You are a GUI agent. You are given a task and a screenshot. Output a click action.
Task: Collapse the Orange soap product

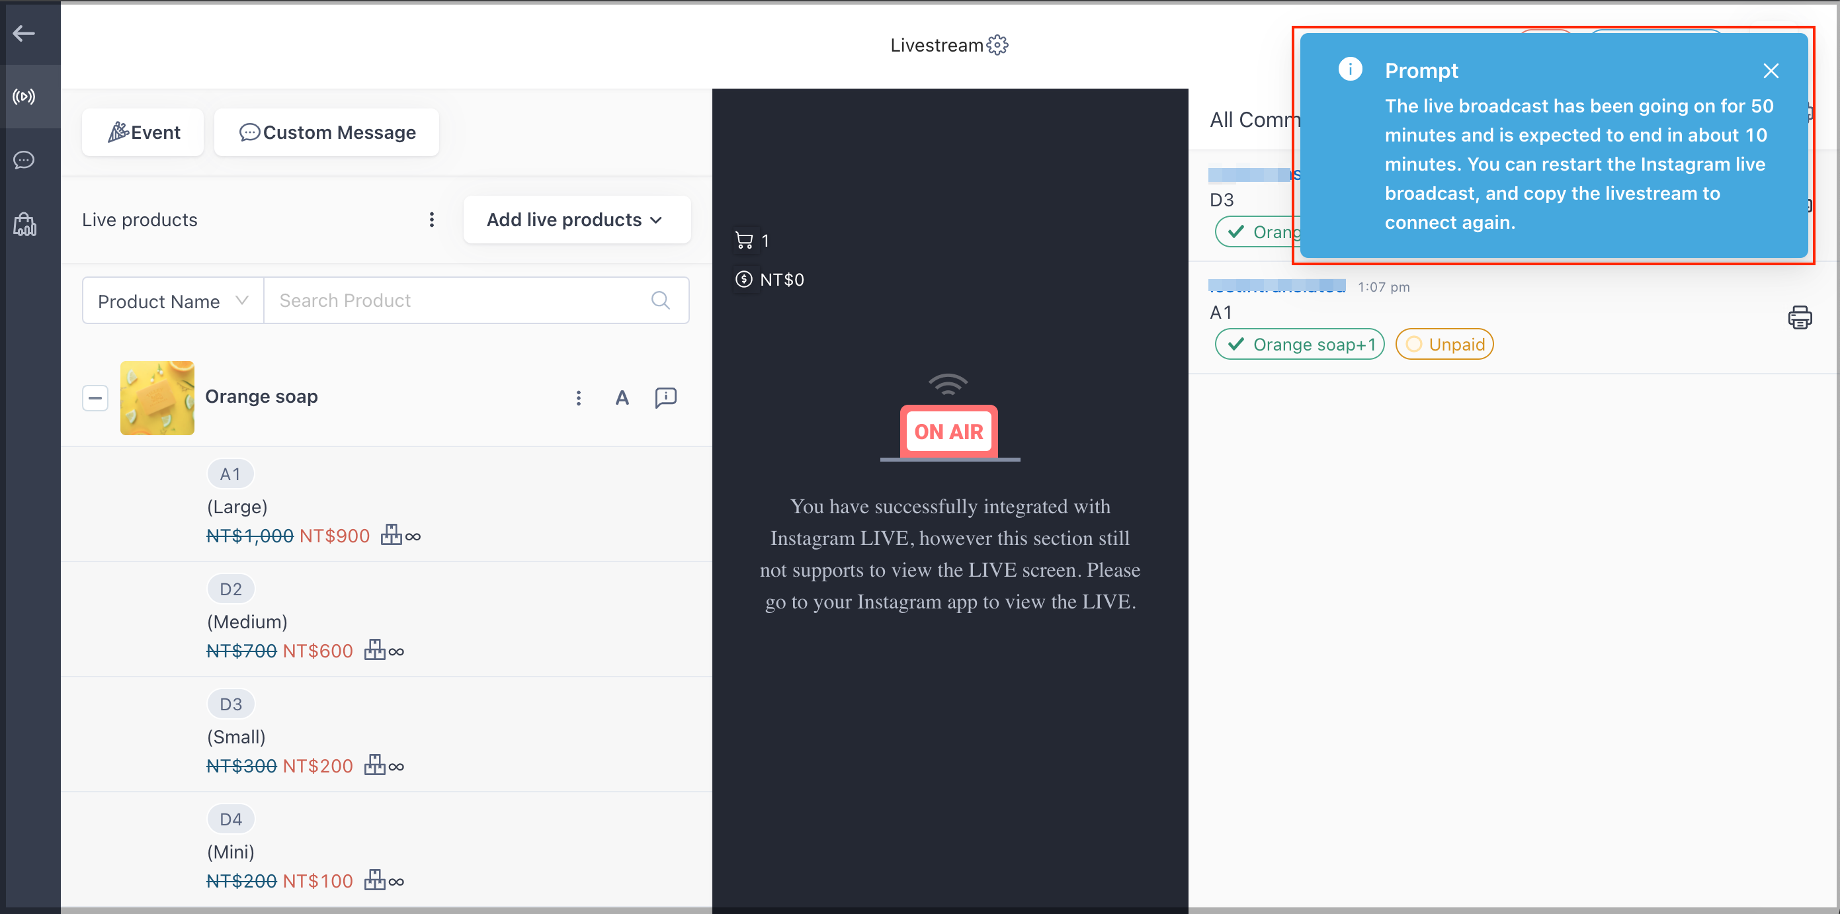click(95, 397)
